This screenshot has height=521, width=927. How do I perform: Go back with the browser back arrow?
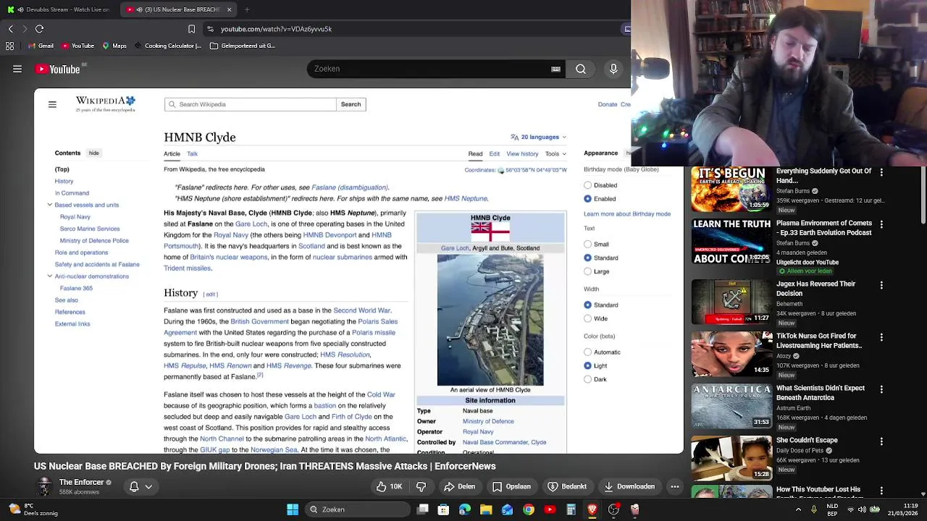(11, 29)
